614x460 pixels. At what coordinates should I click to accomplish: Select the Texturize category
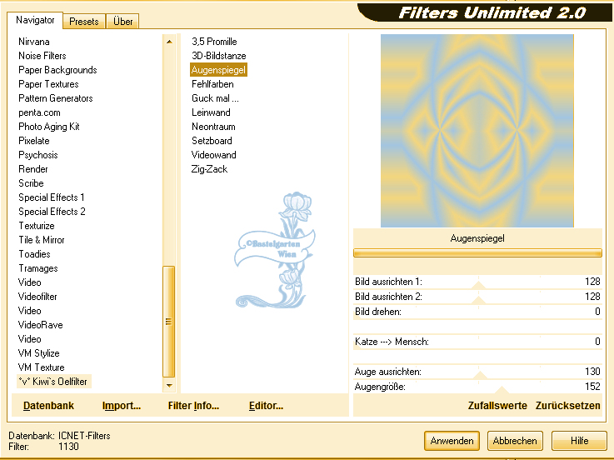(x=37, y=226)
